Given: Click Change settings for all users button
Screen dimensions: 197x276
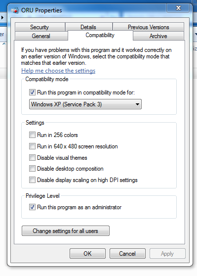Looking at the screenshot, I should tap(66, 231).
